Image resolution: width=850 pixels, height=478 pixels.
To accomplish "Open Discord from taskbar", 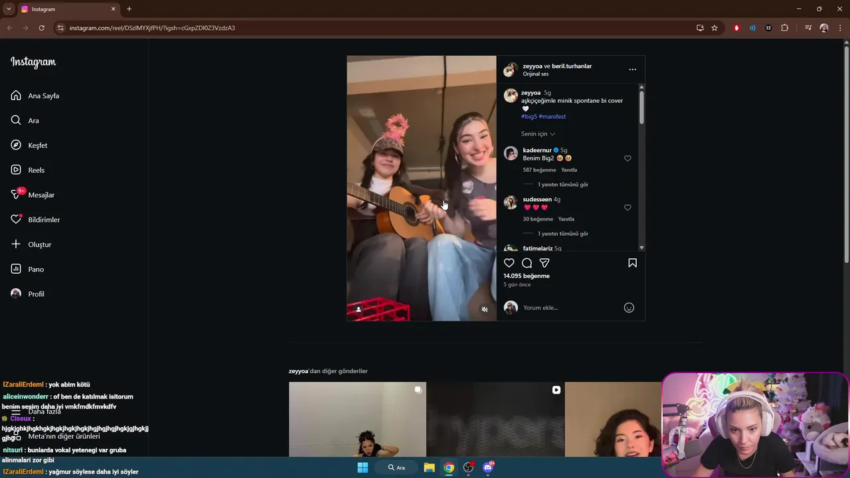I will [488, 467].
